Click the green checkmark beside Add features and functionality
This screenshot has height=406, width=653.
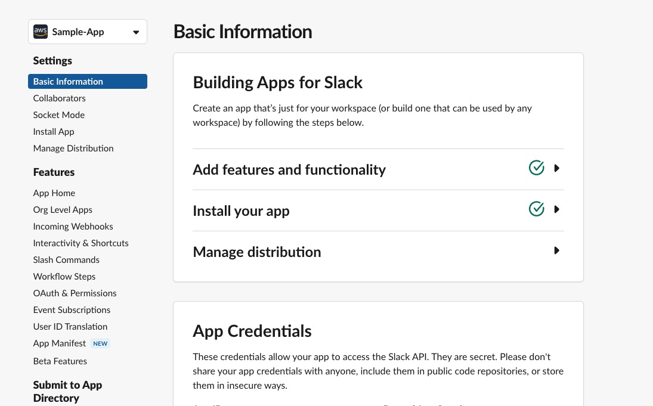[536, 168]
